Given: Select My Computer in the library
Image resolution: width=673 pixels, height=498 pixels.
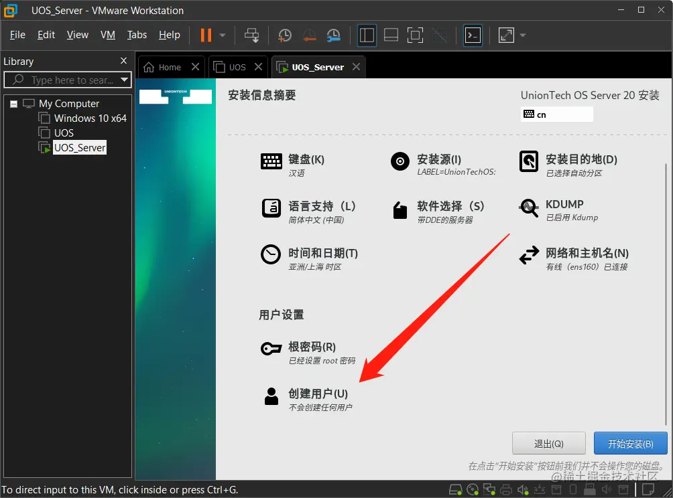Looking at the screenshot, I should 68,104.
